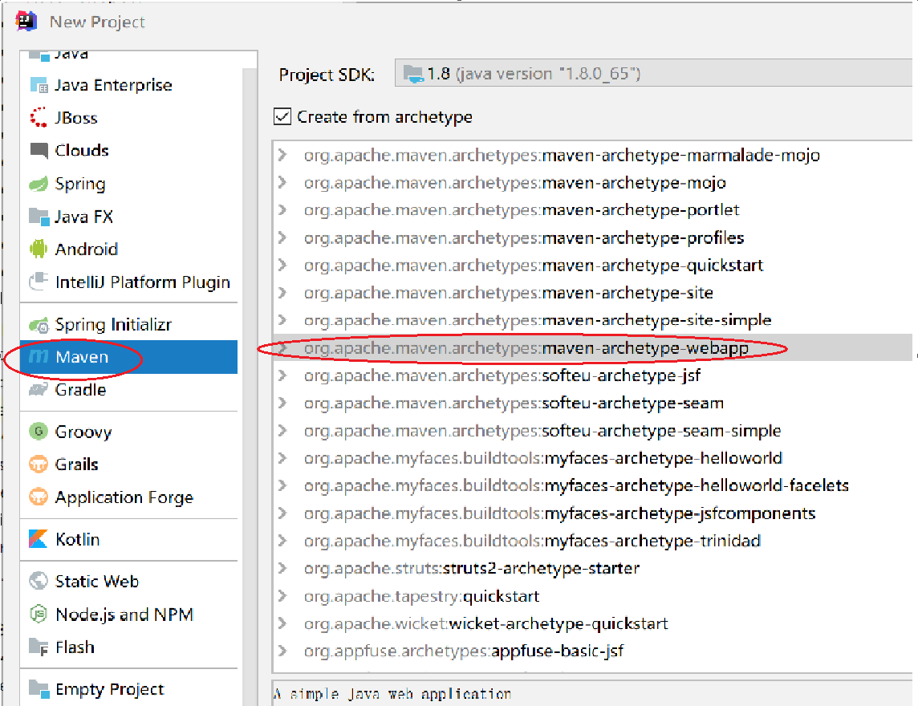Click the IntelliJ Platform Plugin icon

[39, 282]
